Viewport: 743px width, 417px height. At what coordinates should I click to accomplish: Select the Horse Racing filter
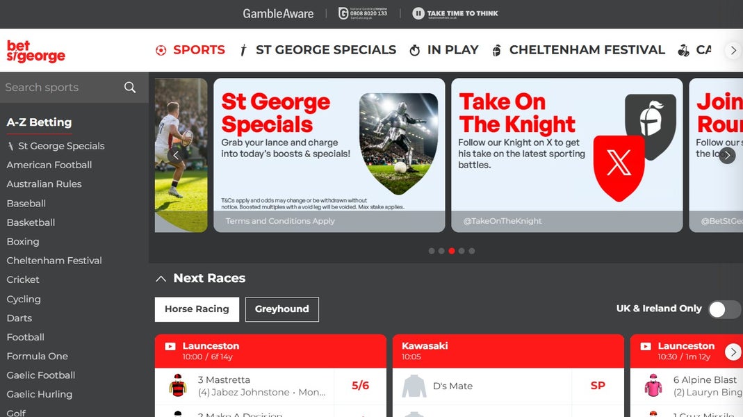(x=197, y=309)
